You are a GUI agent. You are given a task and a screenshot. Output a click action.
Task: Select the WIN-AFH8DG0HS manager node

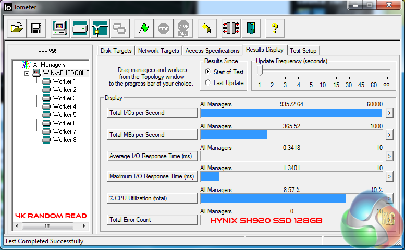click(x=66, y=73)
